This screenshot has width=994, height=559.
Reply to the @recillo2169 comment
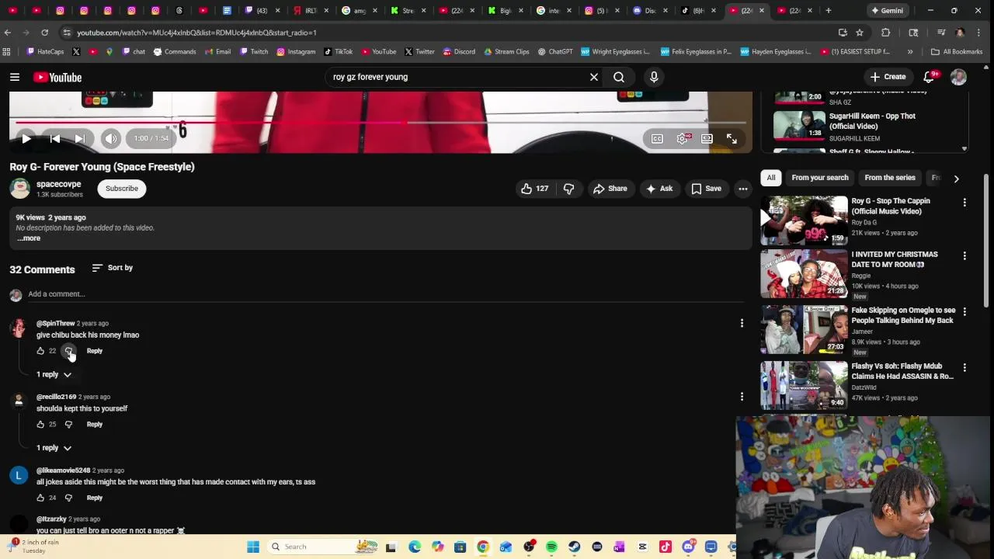click(x=95, y=425)
